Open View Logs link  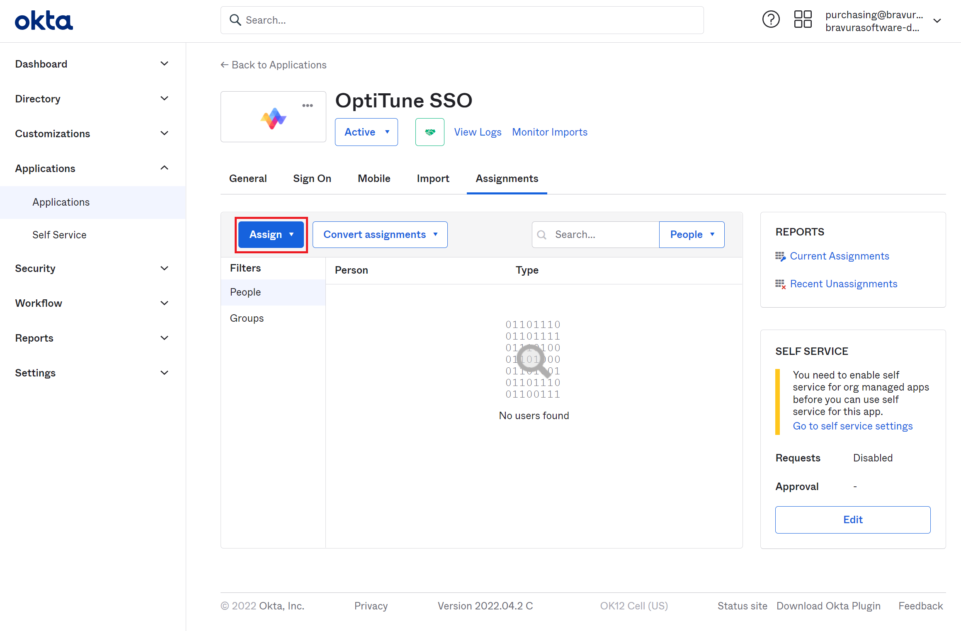[478, 132]
